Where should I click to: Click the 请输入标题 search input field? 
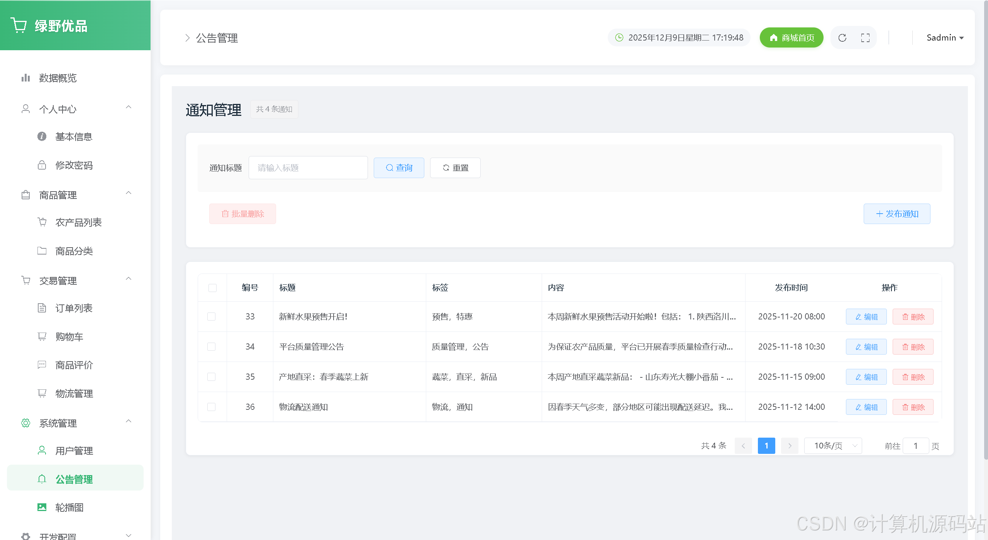coord(308,168)
